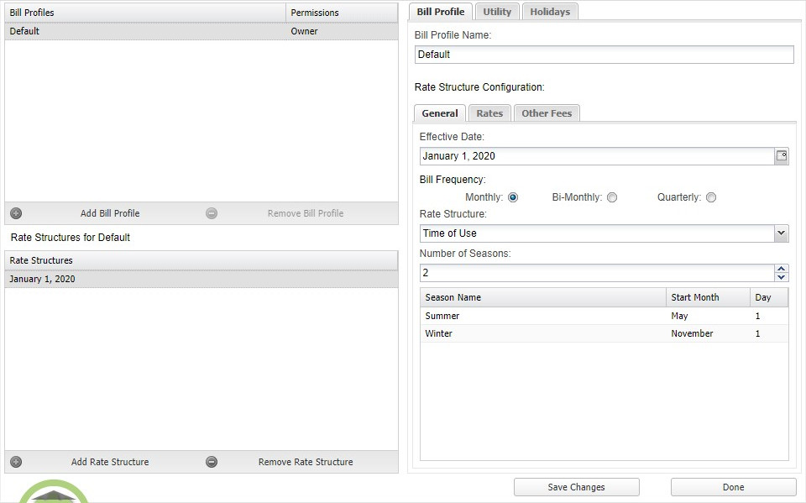This screenshot has width=806, height=503.
Task: Click Remove Bill Profile
Action: [306, 213]
